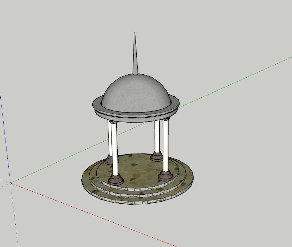Click the capital atop the front-left column
292x247 pixels.
click(x=113, y=122)
